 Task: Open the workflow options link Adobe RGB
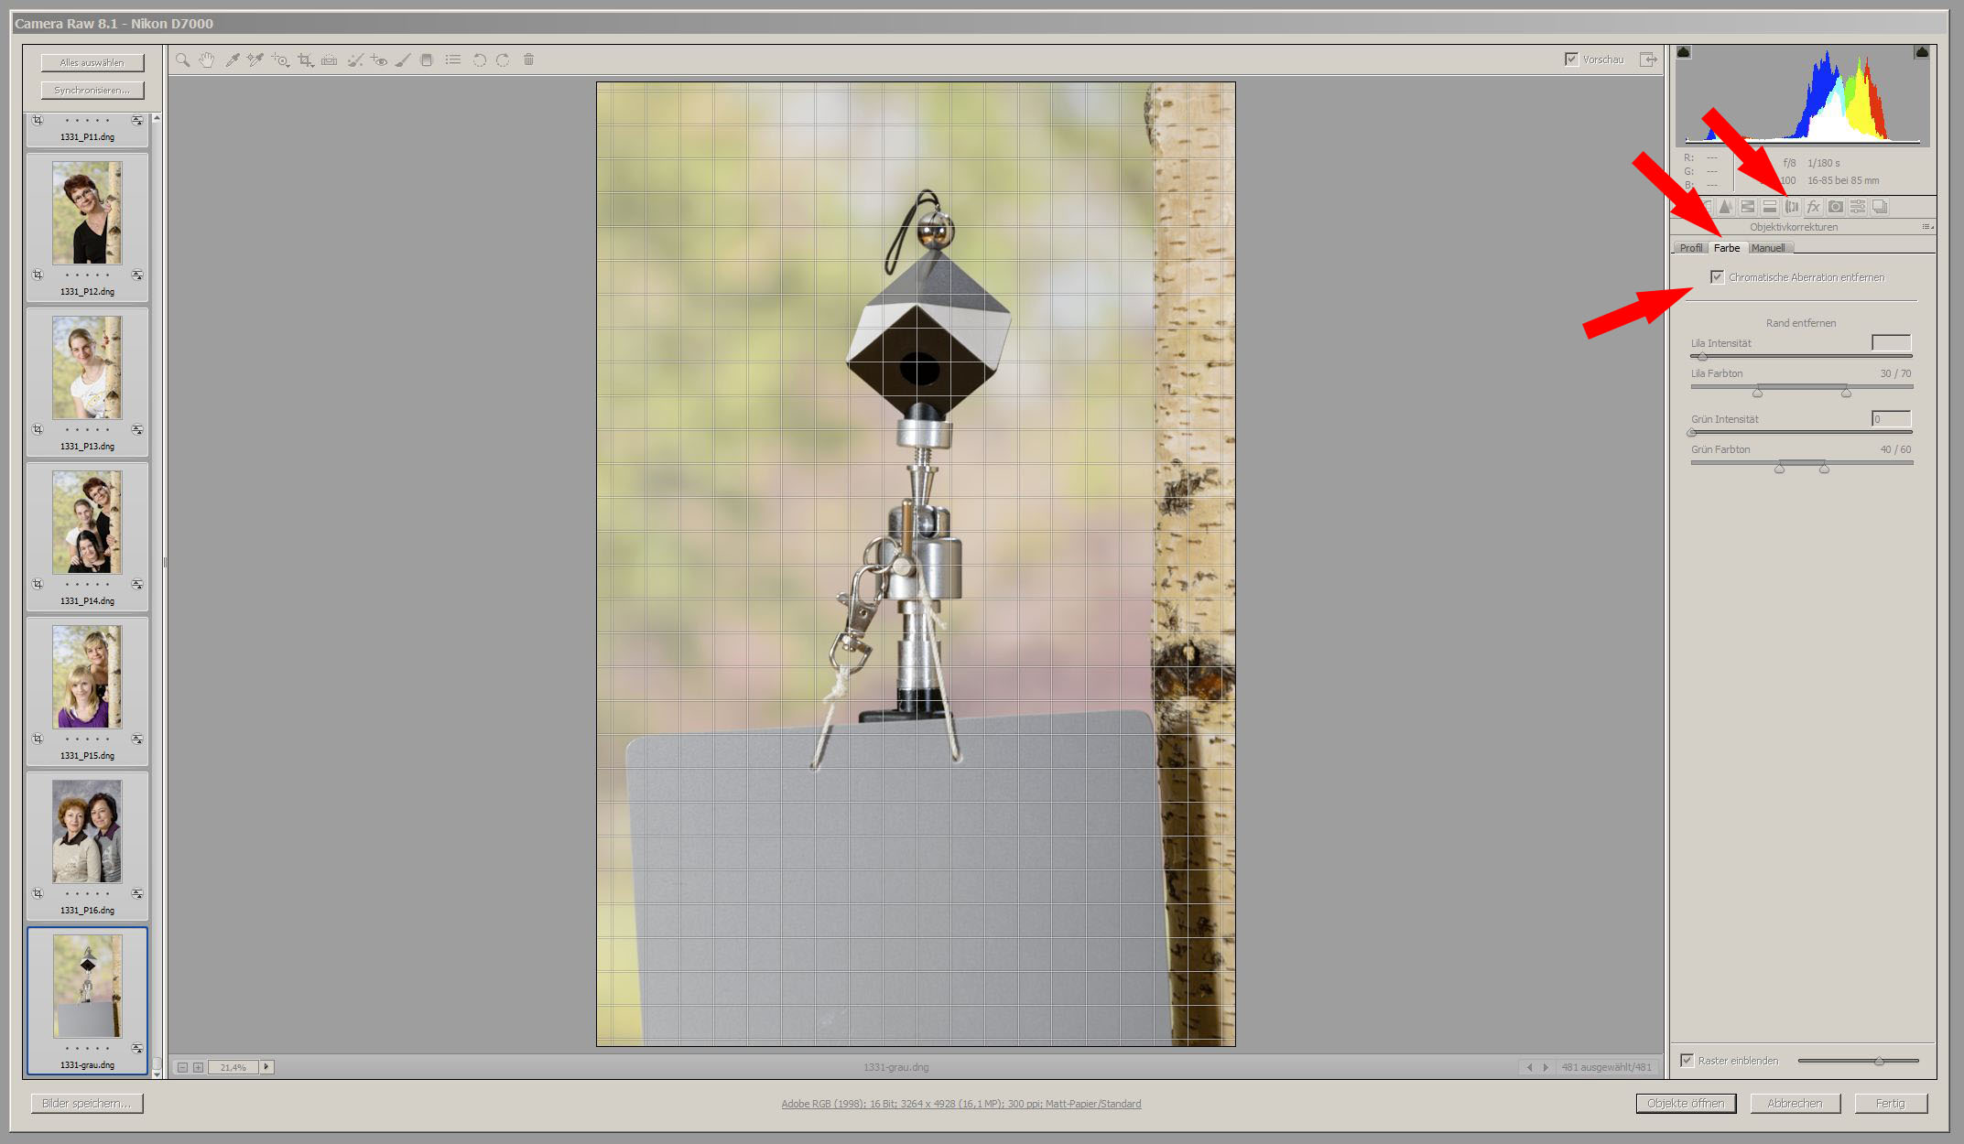960,1104
